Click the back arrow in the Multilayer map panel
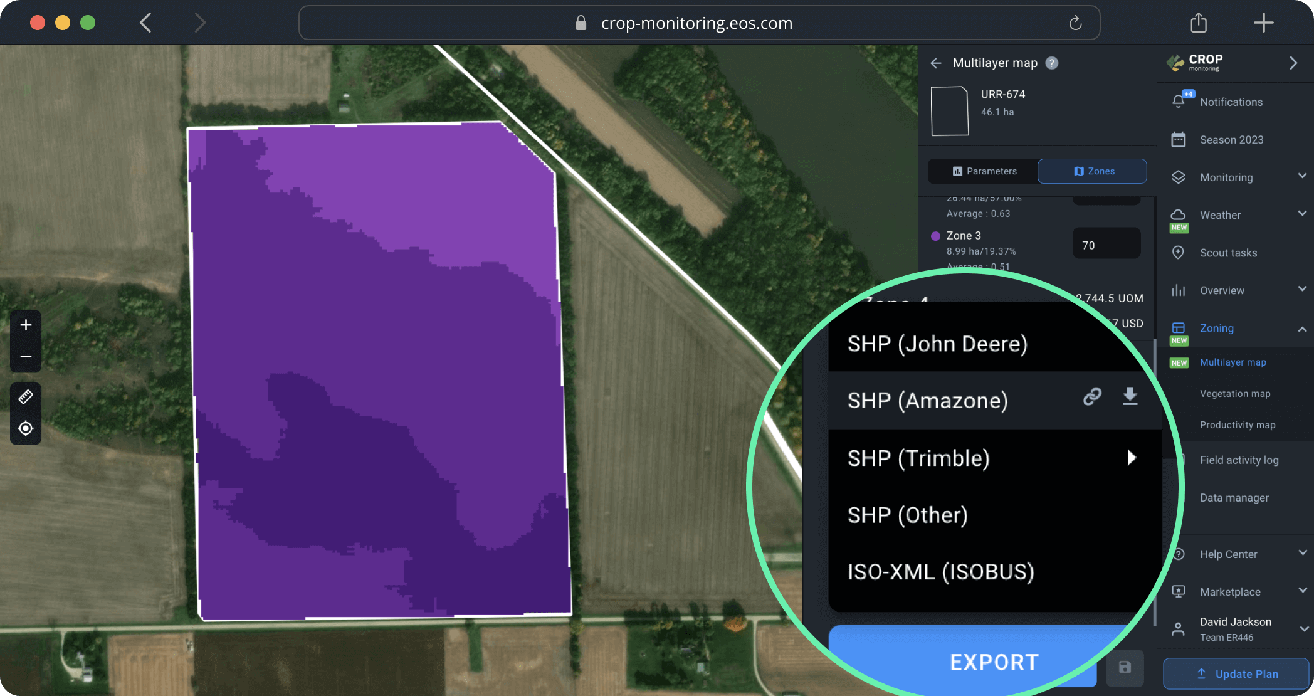 (935, 63)
